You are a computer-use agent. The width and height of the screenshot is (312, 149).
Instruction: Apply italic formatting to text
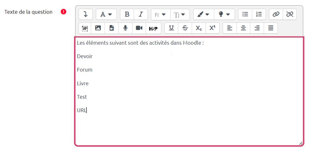point(141,14)
